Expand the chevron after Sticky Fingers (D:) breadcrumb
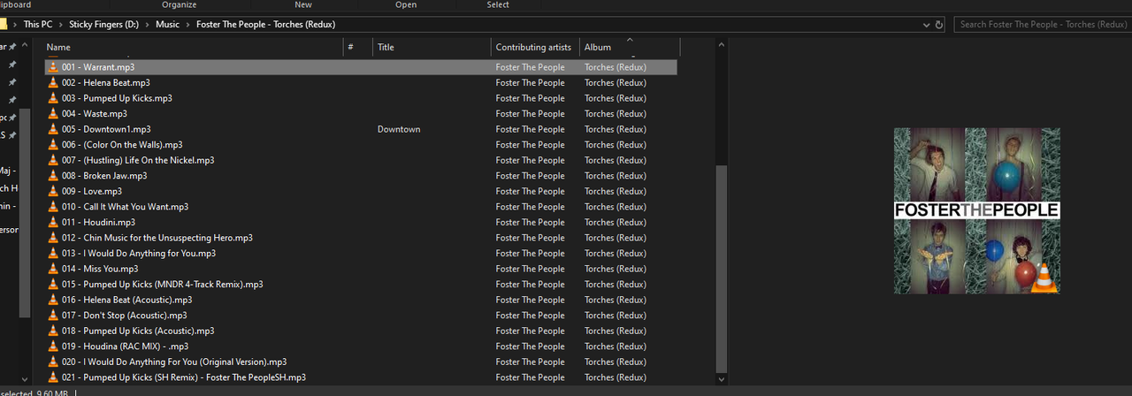The height and width of the screenshot is (396, 1132). (148, 25)
